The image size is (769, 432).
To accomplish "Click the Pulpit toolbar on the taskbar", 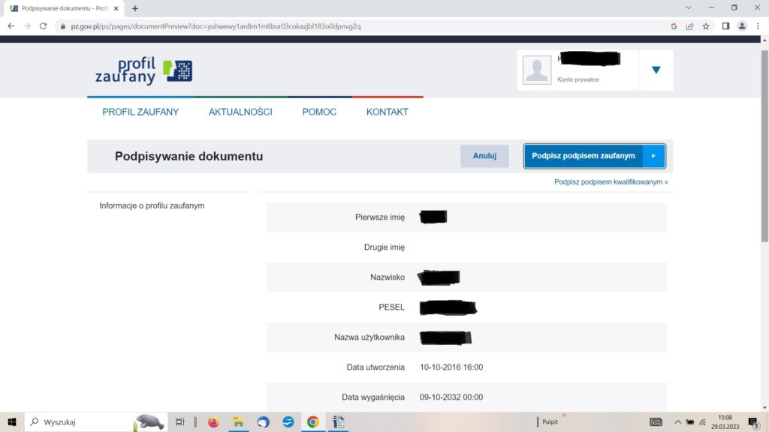I will coord(550,422).
